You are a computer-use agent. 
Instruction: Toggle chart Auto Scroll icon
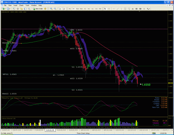[x=60, y=9]
